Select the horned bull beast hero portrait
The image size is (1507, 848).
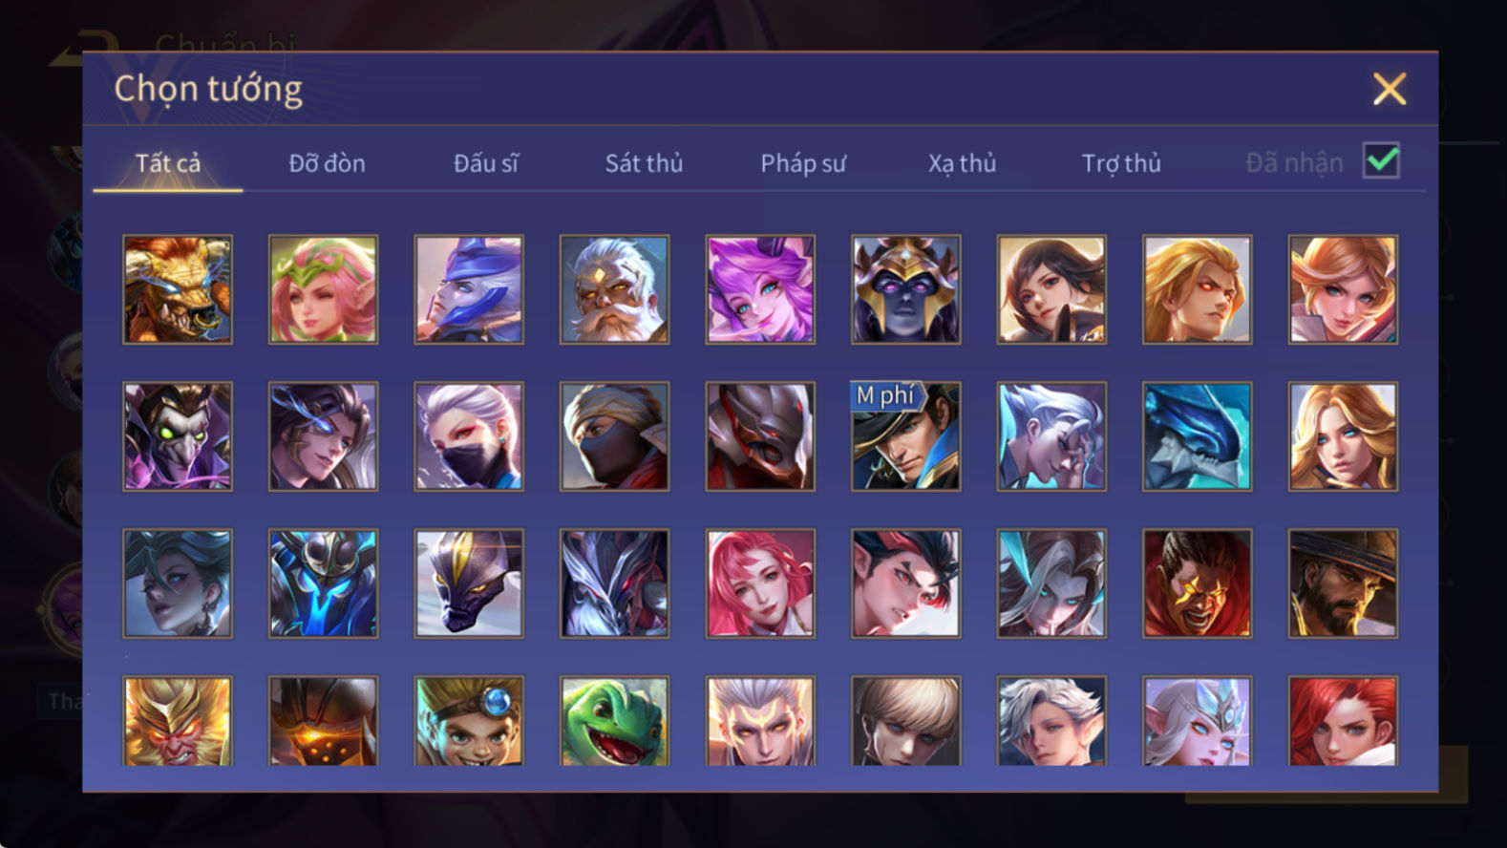[178, 289]
